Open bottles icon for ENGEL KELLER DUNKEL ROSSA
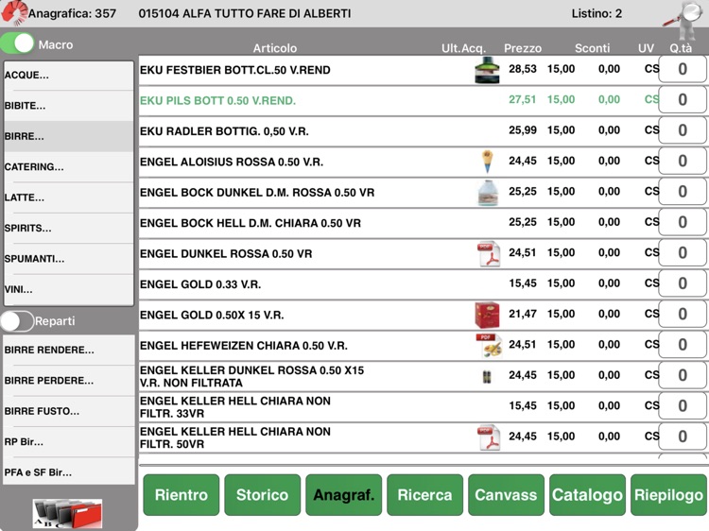 487,376
